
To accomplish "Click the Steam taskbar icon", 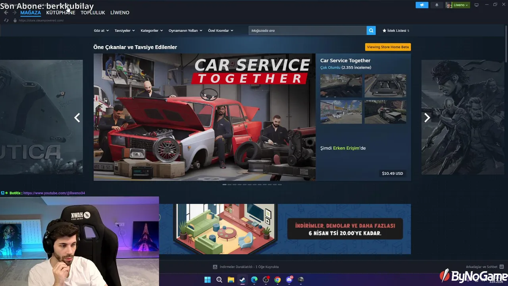I will 242,280.
